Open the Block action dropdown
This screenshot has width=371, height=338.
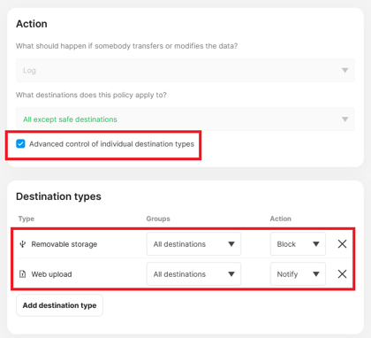pyautogui.click(x=298, y=244)
